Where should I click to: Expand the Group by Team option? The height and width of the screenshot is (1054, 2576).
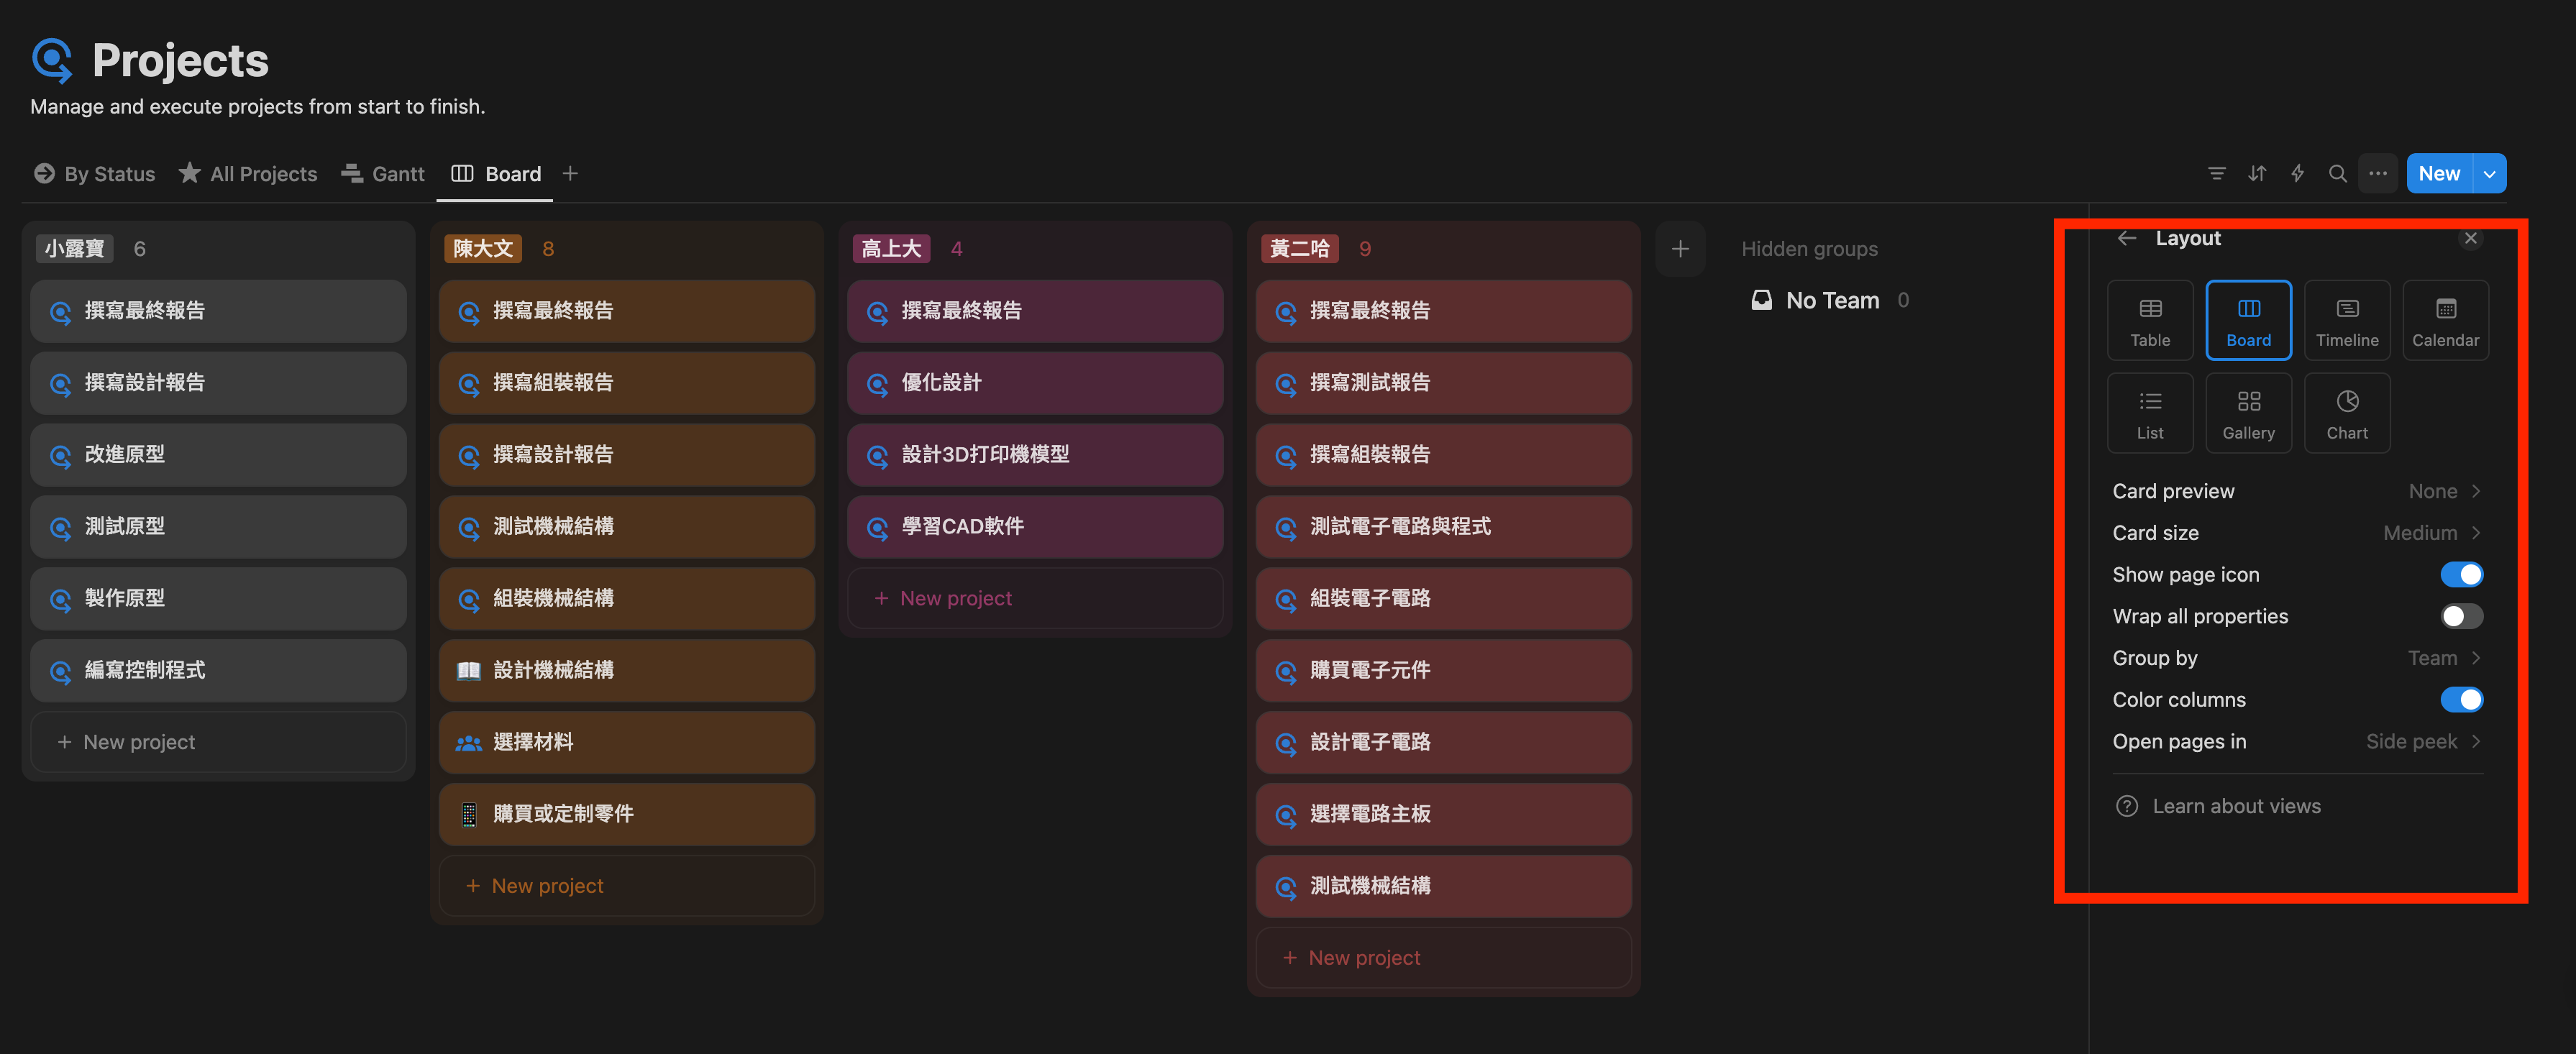coord(2296,658)
